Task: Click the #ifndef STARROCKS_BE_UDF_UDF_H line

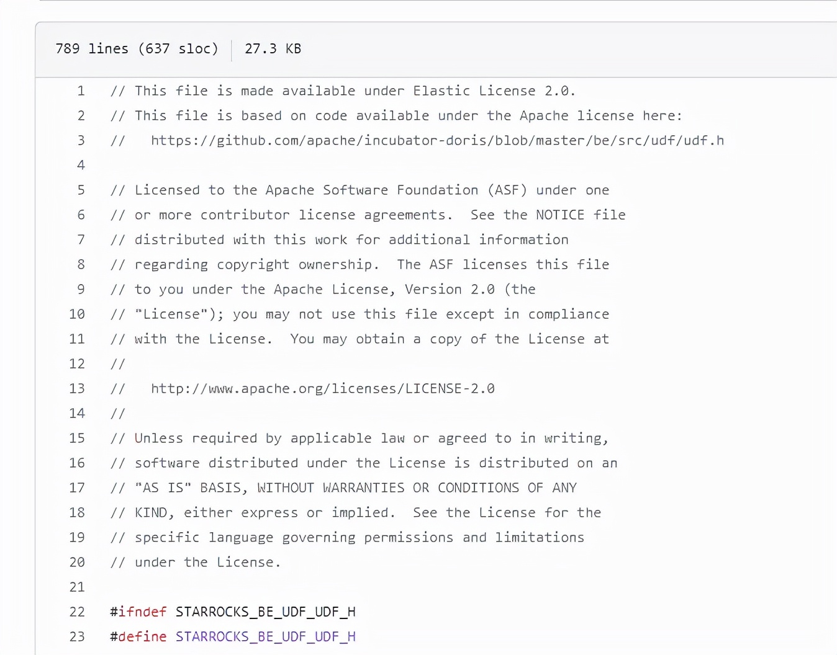Action: click(x=233, y=612)
